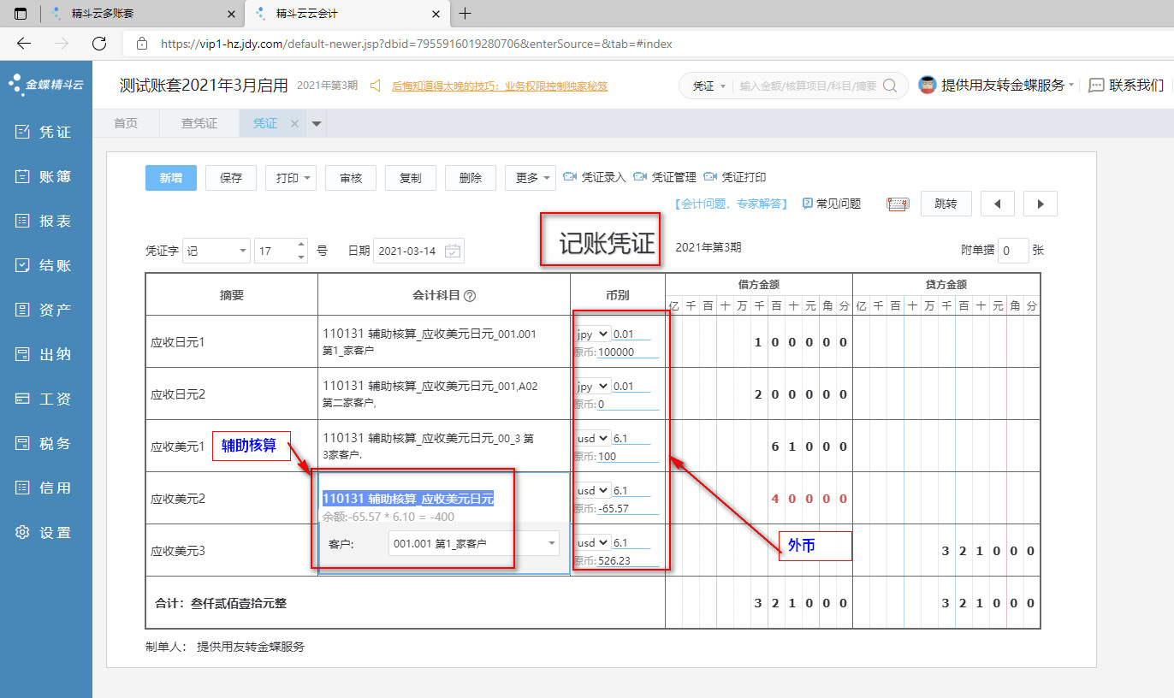Viewport: 1174px width, 698px height.
Task: Switch to the 查凭证 tab
Action: coord(199,123)
